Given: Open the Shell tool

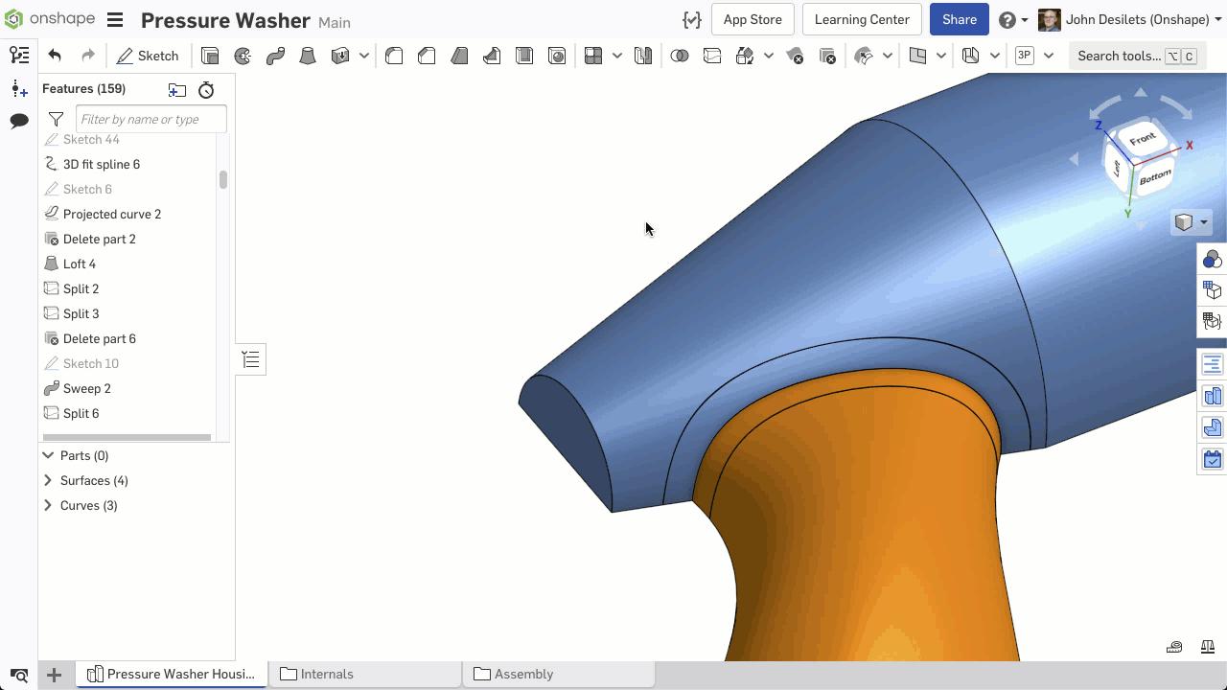Looking at the screenshot, I should pos(524,56).
